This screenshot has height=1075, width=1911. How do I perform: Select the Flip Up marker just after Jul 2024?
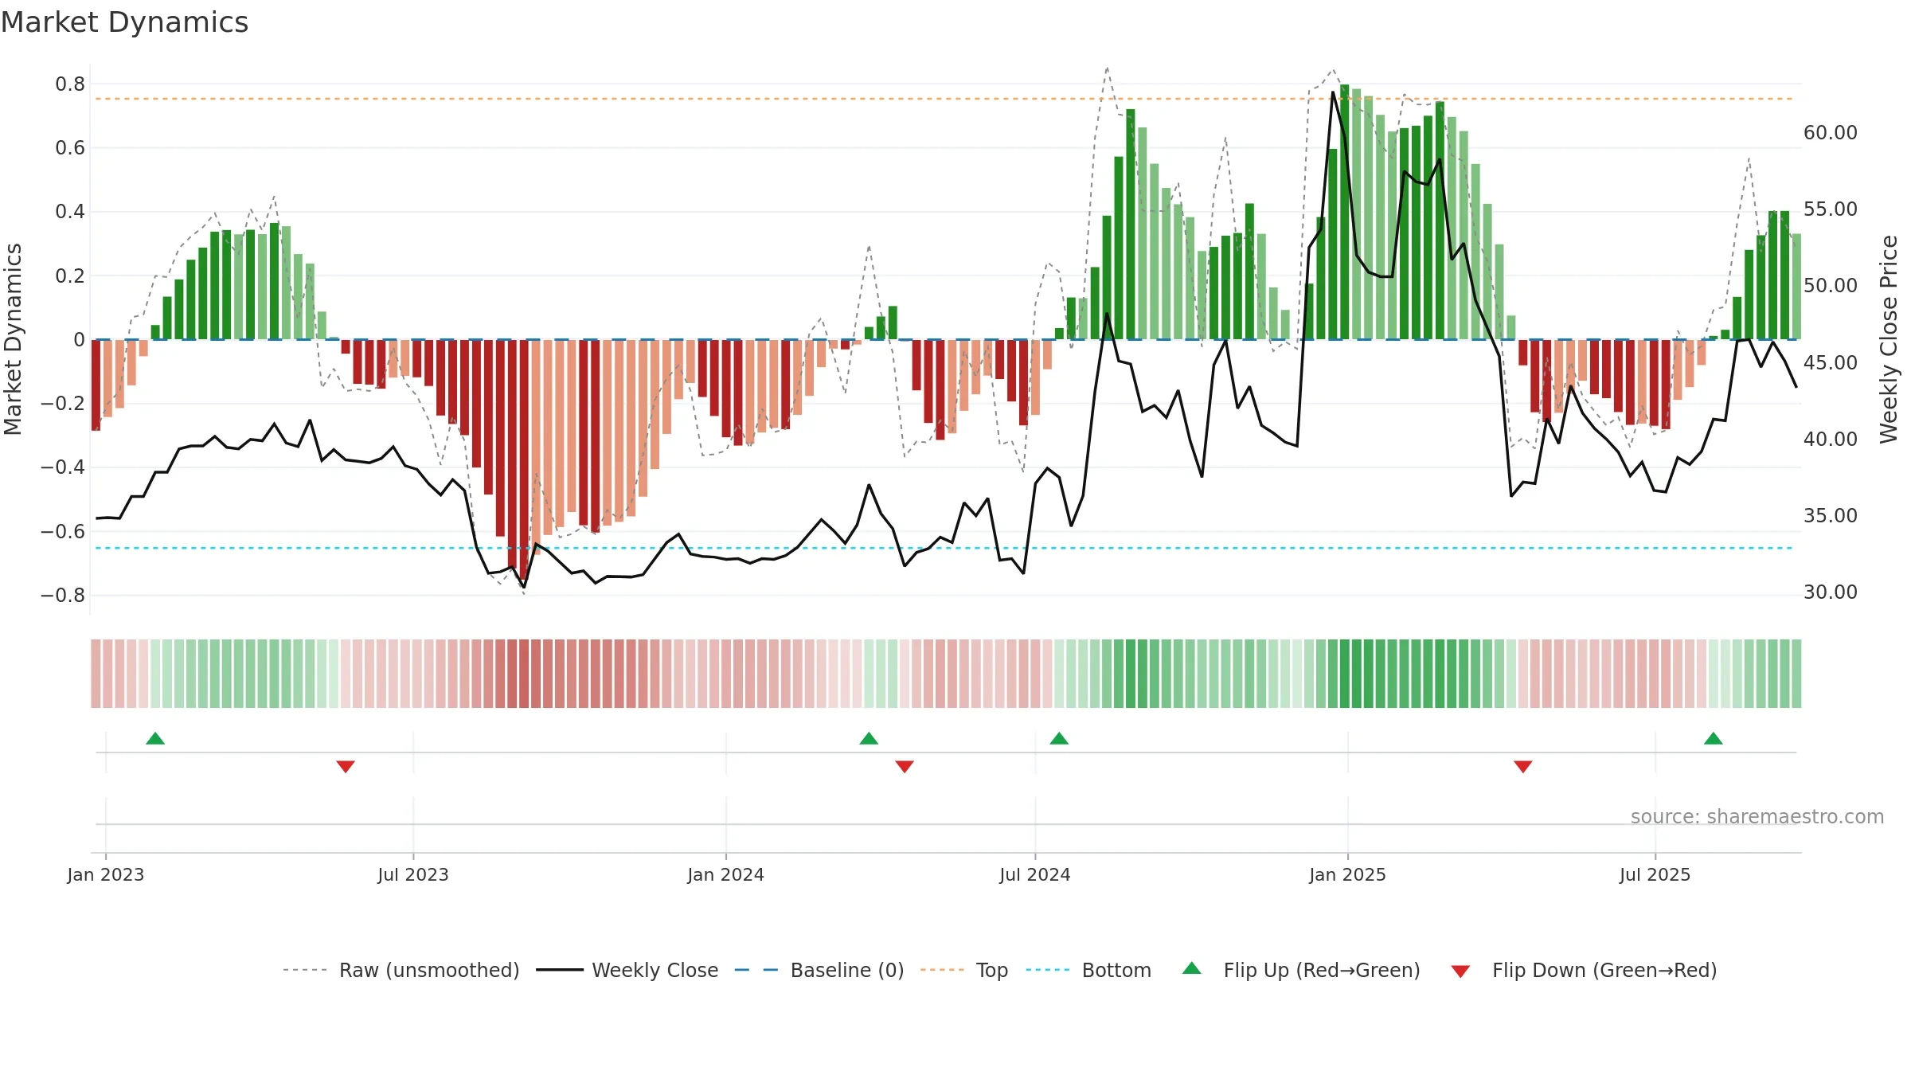(1059, 739)
